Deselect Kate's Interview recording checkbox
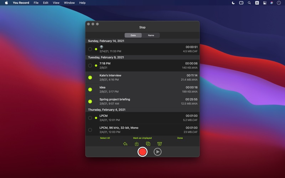285x178 pixels. (x=90, y=78)
